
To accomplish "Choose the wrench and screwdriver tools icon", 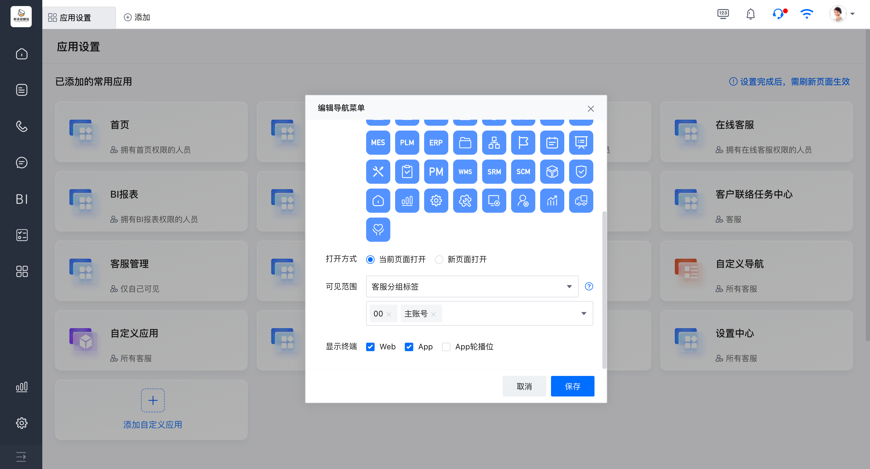I will tap(378, 172).
